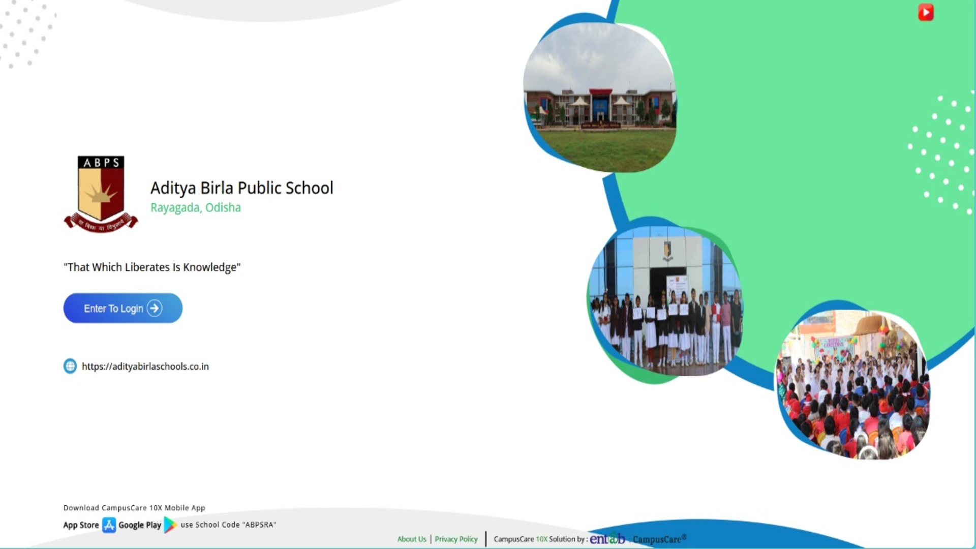The height and width of the screenshot is (549, 976).
Task: Open the YouTube video icon
Action: point(926,12)
